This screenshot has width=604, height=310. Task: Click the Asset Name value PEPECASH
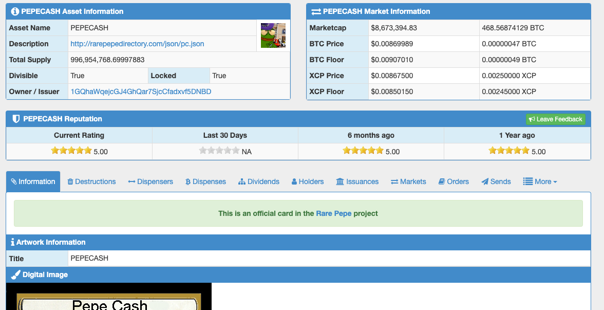[x=89, y=28]
